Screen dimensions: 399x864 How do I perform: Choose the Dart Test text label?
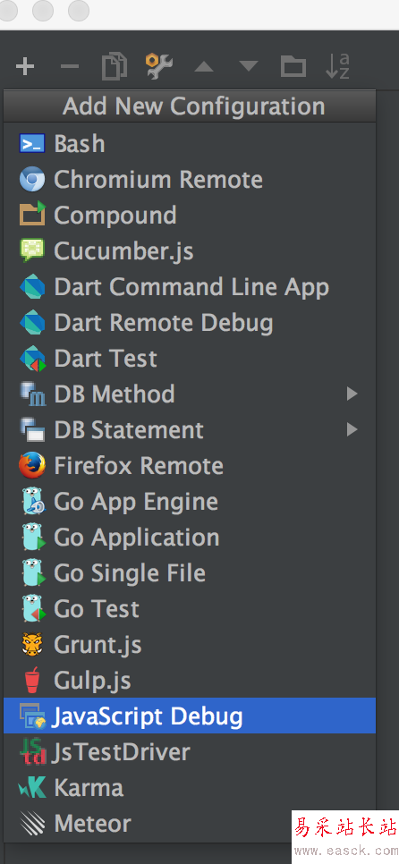106,359
